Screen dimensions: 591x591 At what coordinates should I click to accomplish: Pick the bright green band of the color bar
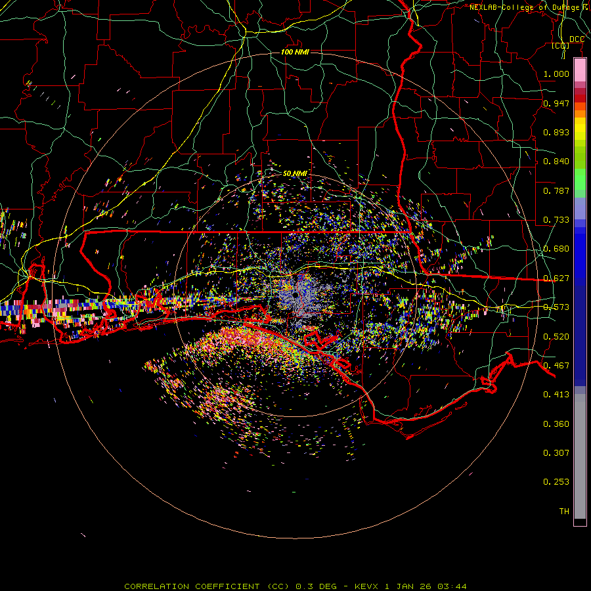[x=580, y=179]
